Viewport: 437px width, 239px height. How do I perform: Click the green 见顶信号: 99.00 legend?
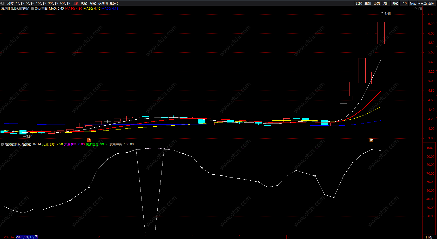point(97,144)
